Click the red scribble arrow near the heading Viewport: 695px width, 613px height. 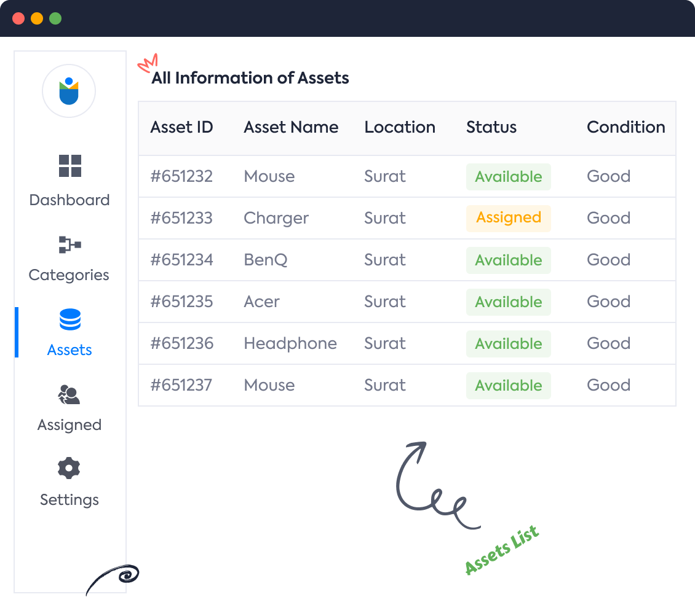(x=148, y=62)
